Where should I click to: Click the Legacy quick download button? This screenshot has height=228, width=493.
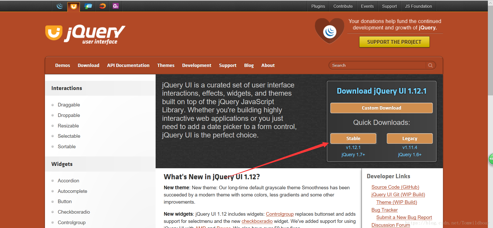click(410, 138)
